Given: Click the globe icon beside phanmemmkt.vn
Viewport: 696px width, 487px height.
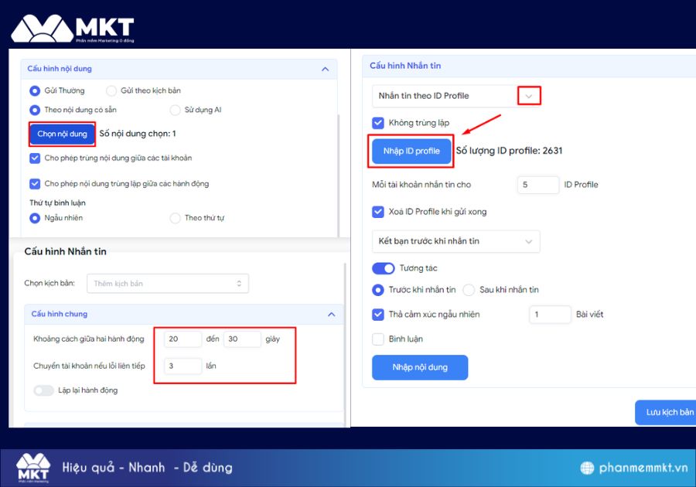Looking at the screenshot, I should point(589,468).
